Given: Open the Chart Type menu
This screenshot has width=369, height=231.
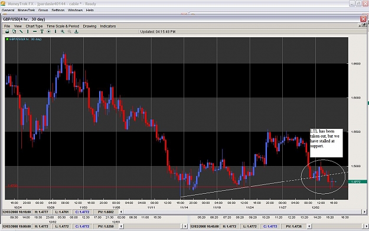Looking at the screenshot, I should coord(34,26).
